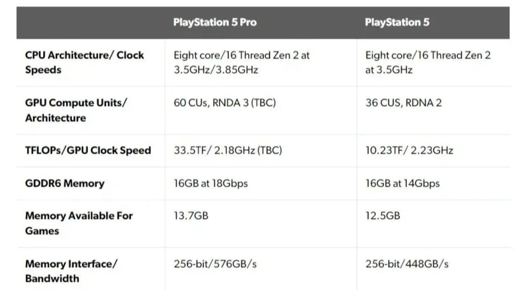Select the Memory Available For Games label
516x290 pixels.
tap(79, 223)
